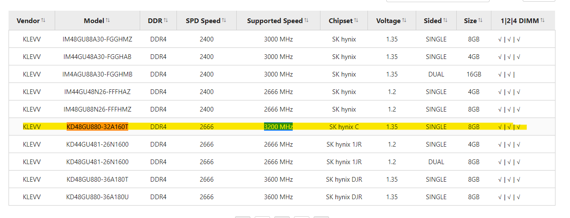Click KD48GU880-36A180U model text
The height and width of the screenshot is (218, 570).
(x=97, y=197)
